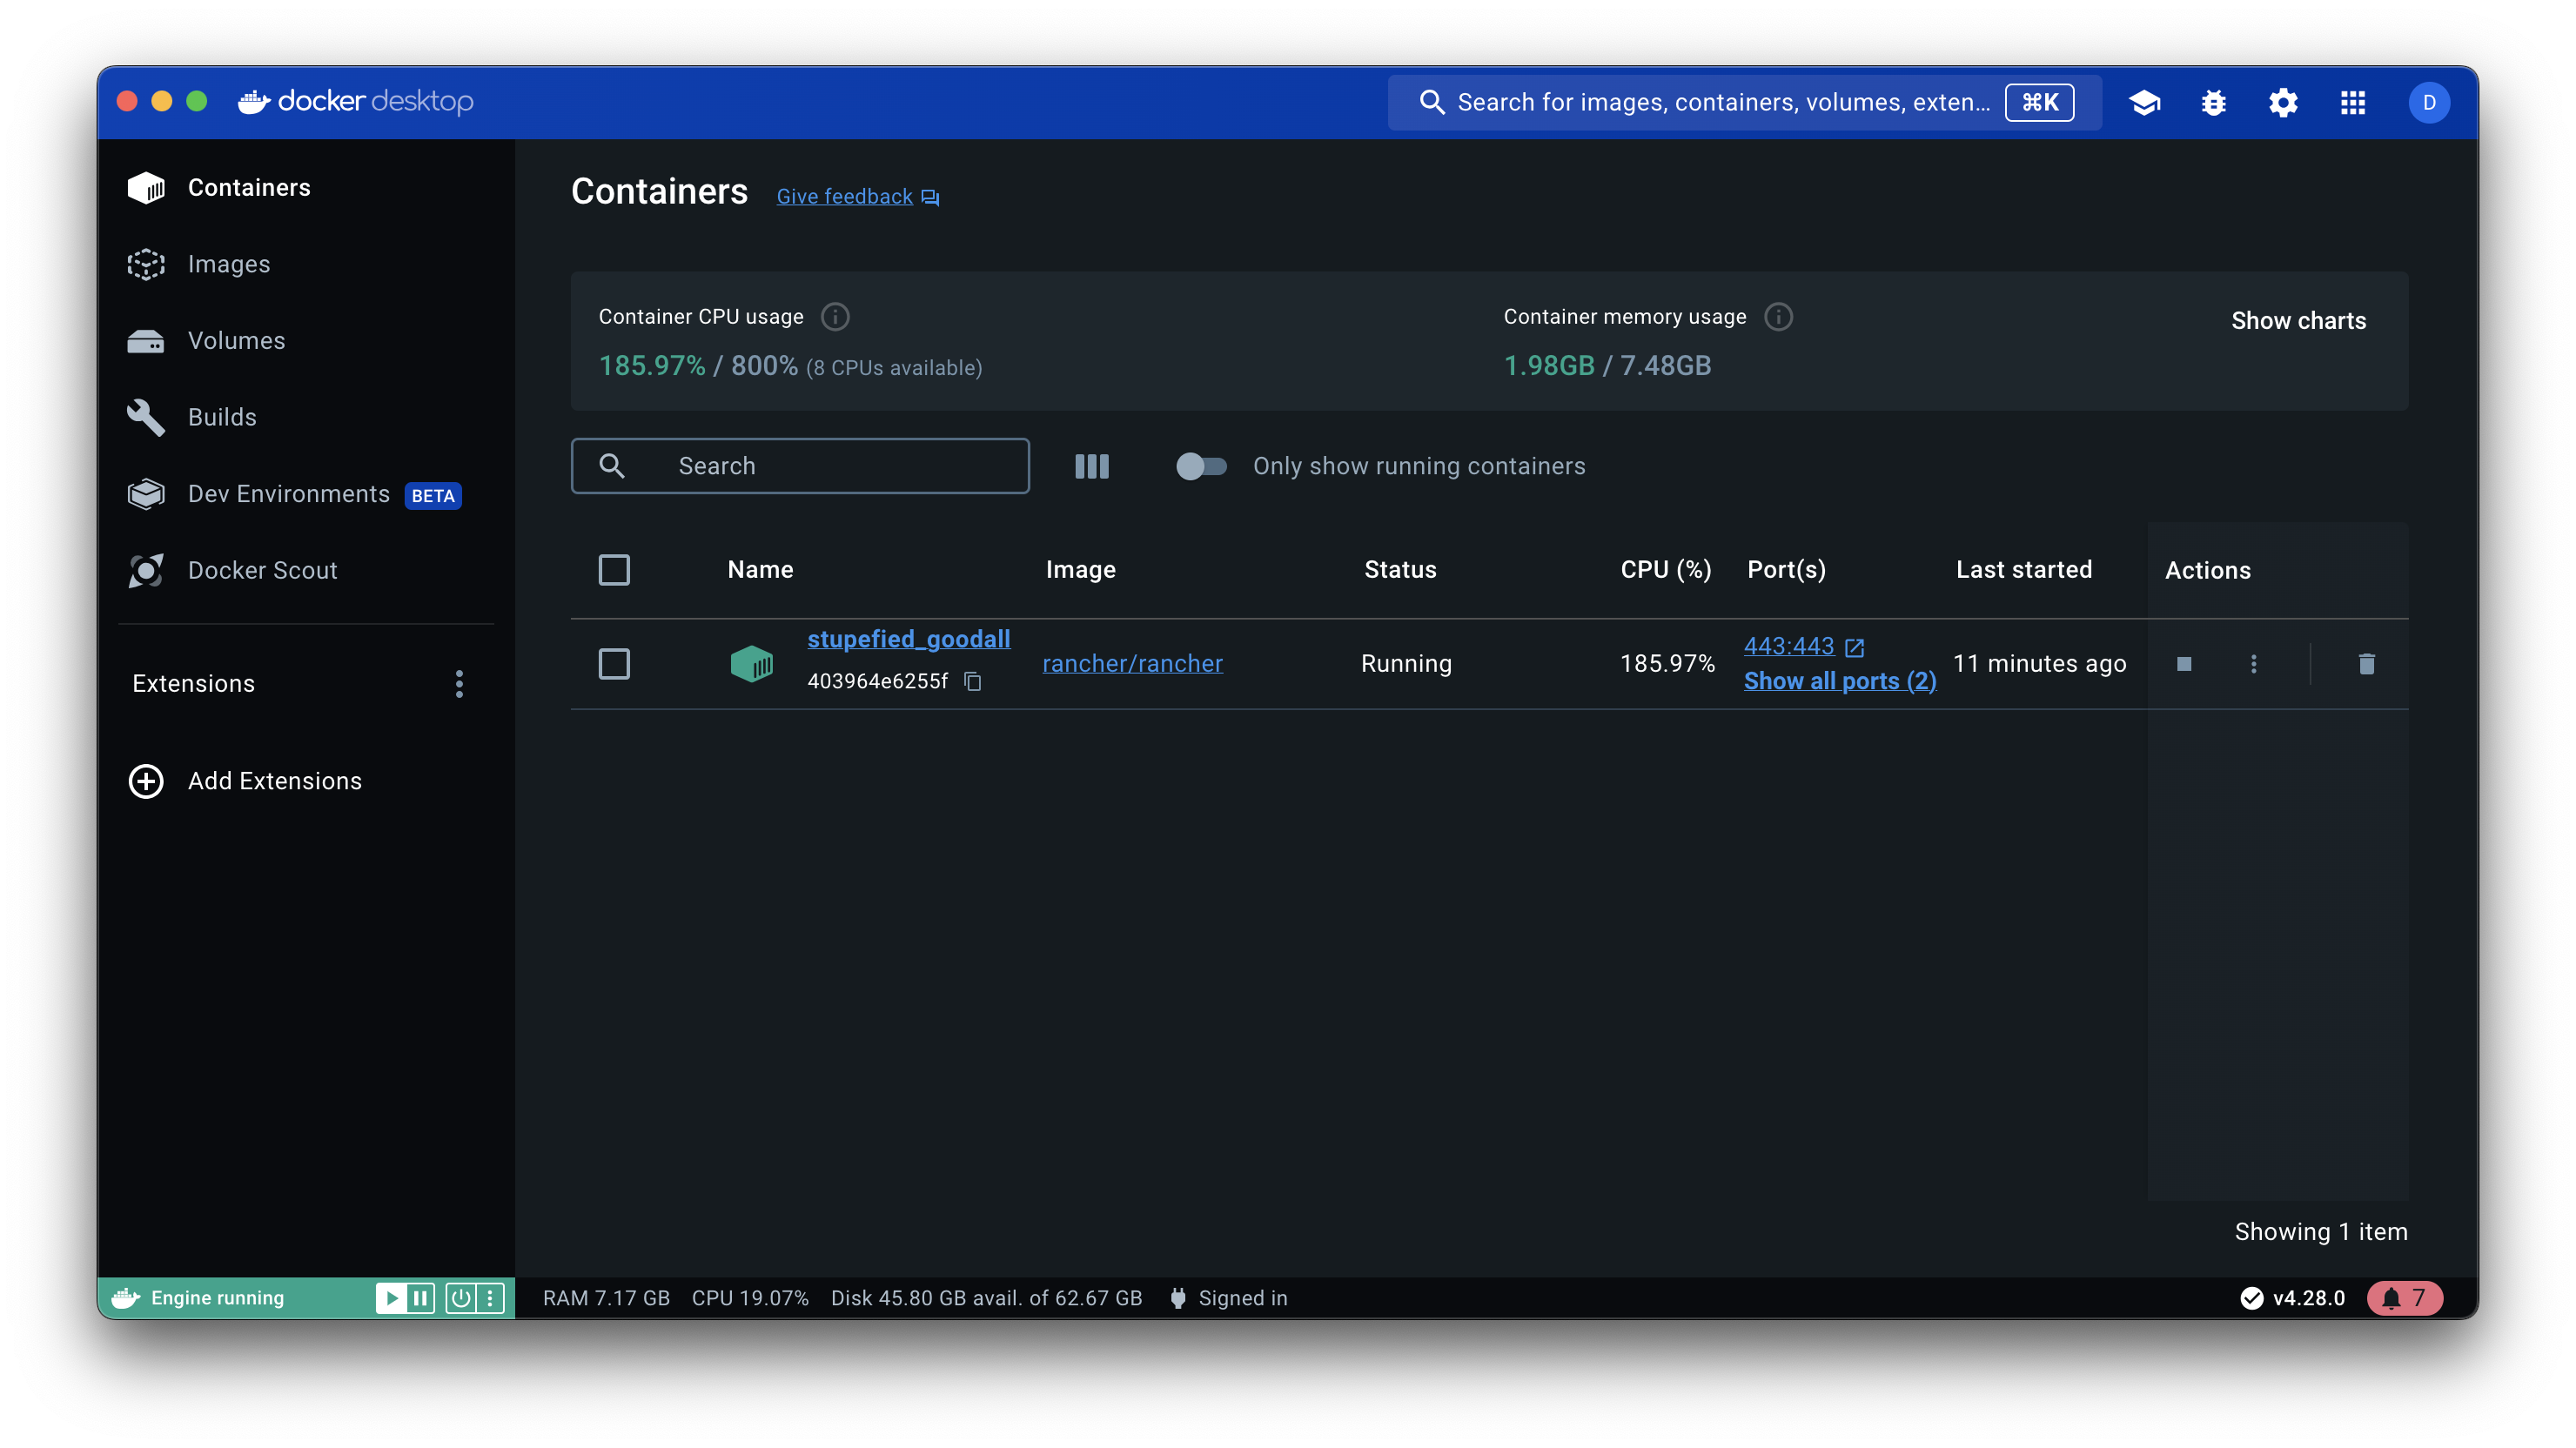
Task: Click the ⌘K shortcut badge in search bar
Action: click(2039, 102)
